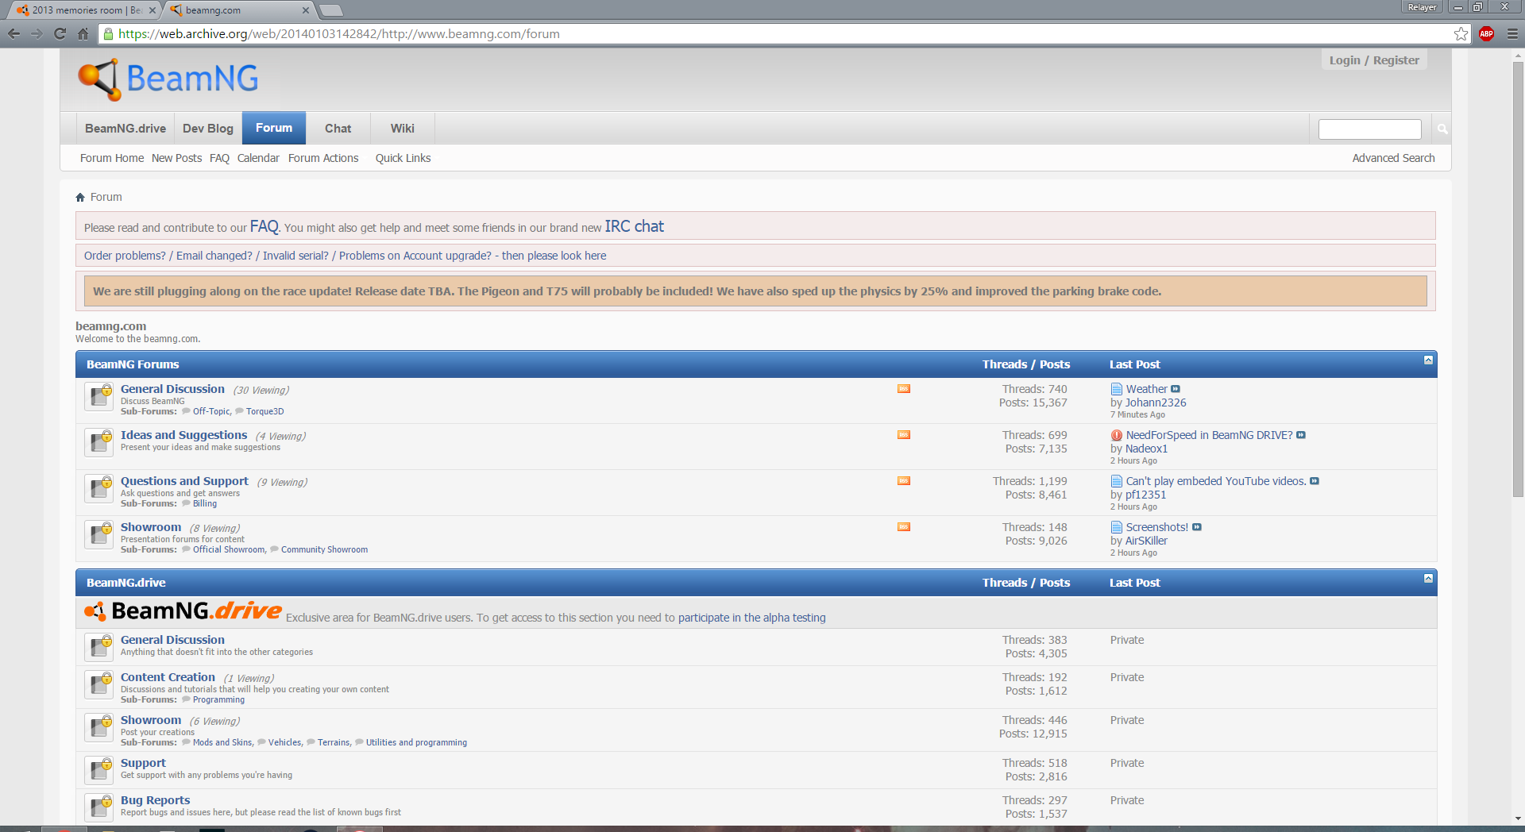
Task: Click the BeamNG logo in the header
Action: [168, 79]
